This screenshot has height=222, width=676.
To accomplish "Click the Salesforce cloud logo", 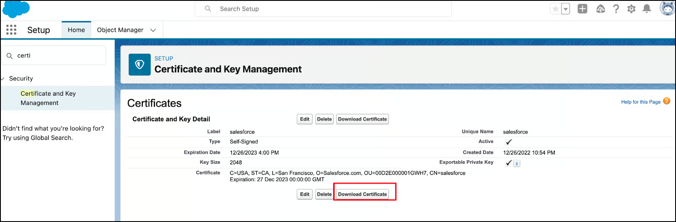I will [16, 9].
